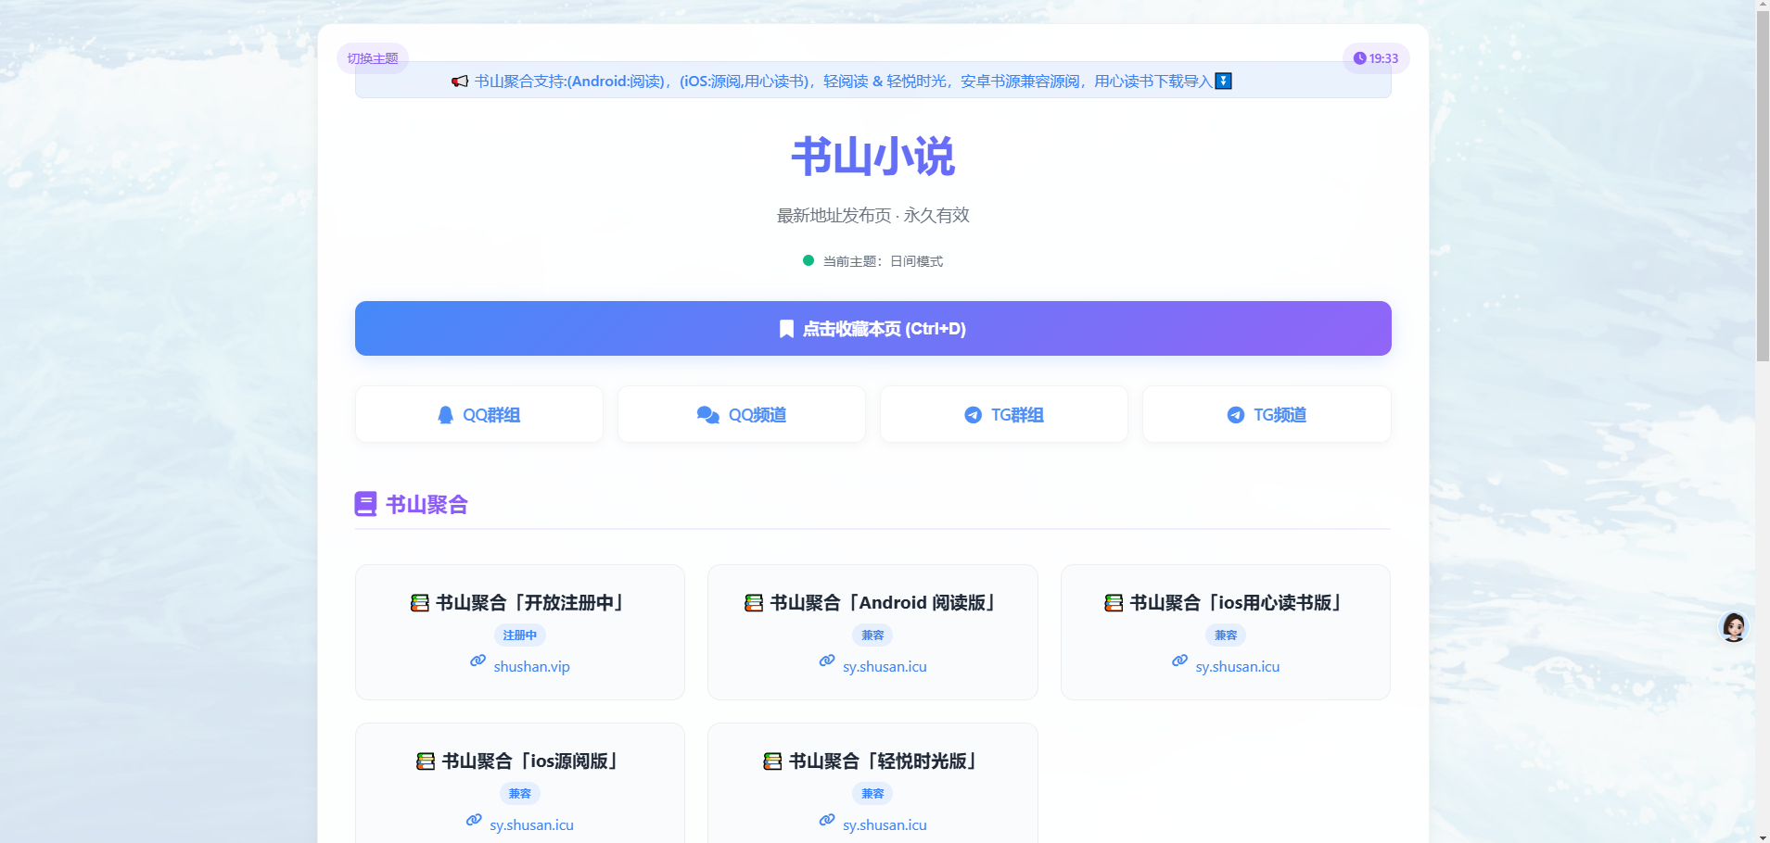Click the chat bubbles icon next to QQ频道
This screenshot has width=1770, height=843.
pyautogui.click(x=708, y=415)
